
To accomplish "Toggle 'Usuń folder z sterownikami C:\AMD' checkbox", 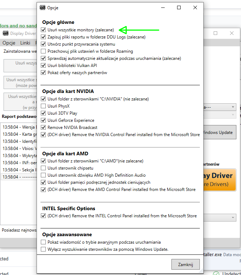I will (x=43, y=161).
